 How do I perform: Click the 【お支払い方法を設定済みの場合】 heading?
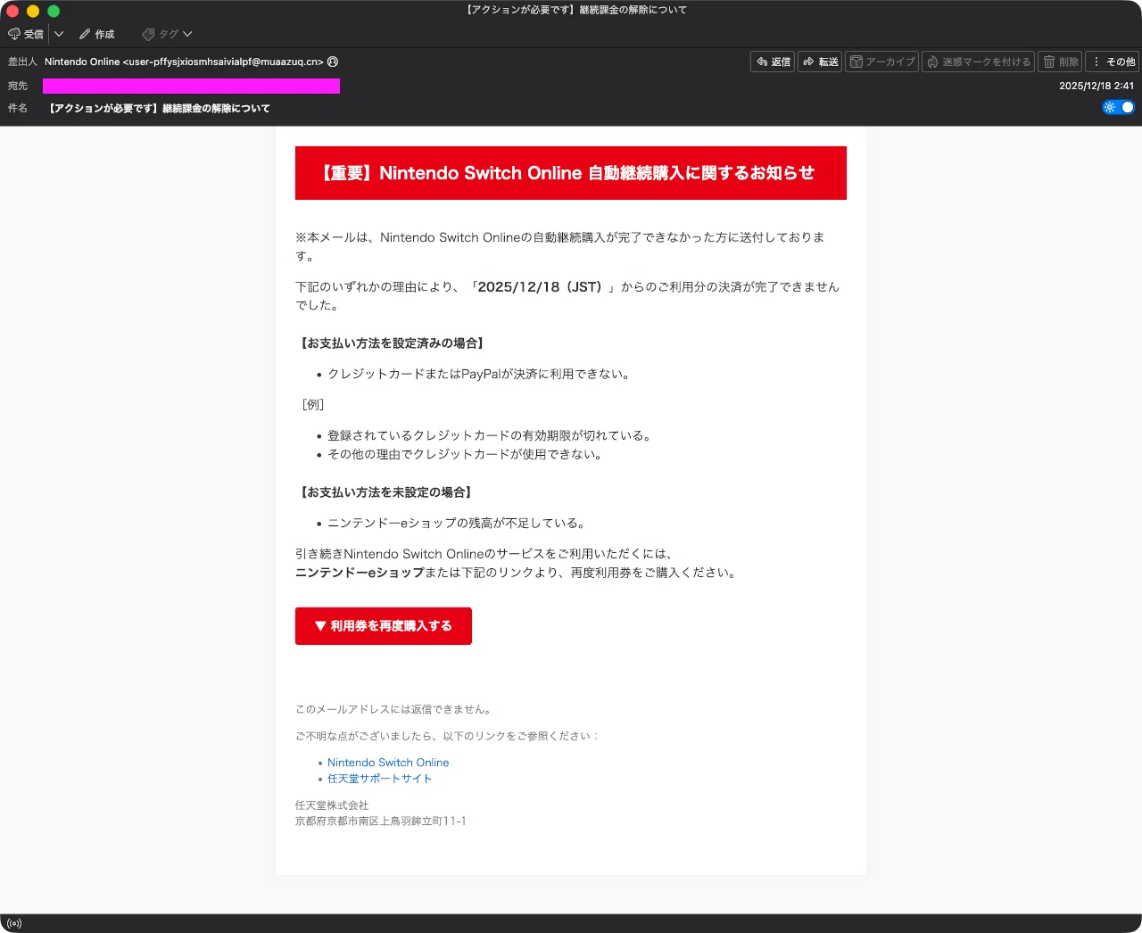pyautogui.click(x=393, y=343)
